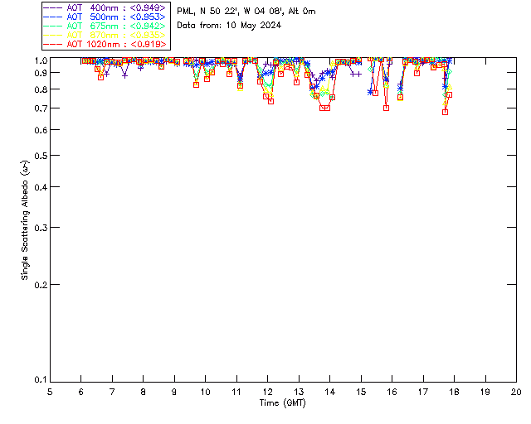Image resolution: width=531 pixels, height=424 pixels.
Task: Click the 5 x-axis tick label
Action: click(50, 392)
